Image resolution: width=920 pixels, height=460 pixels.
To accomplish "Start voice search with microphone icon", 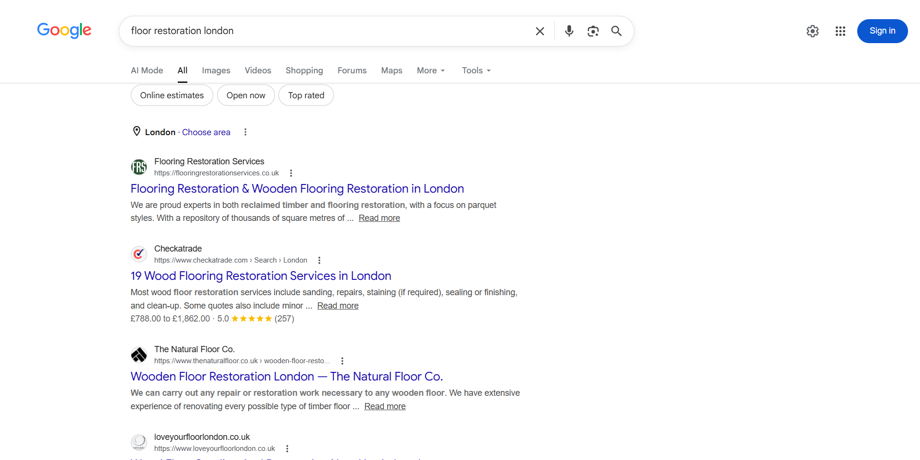I will [x=569, y=31].
